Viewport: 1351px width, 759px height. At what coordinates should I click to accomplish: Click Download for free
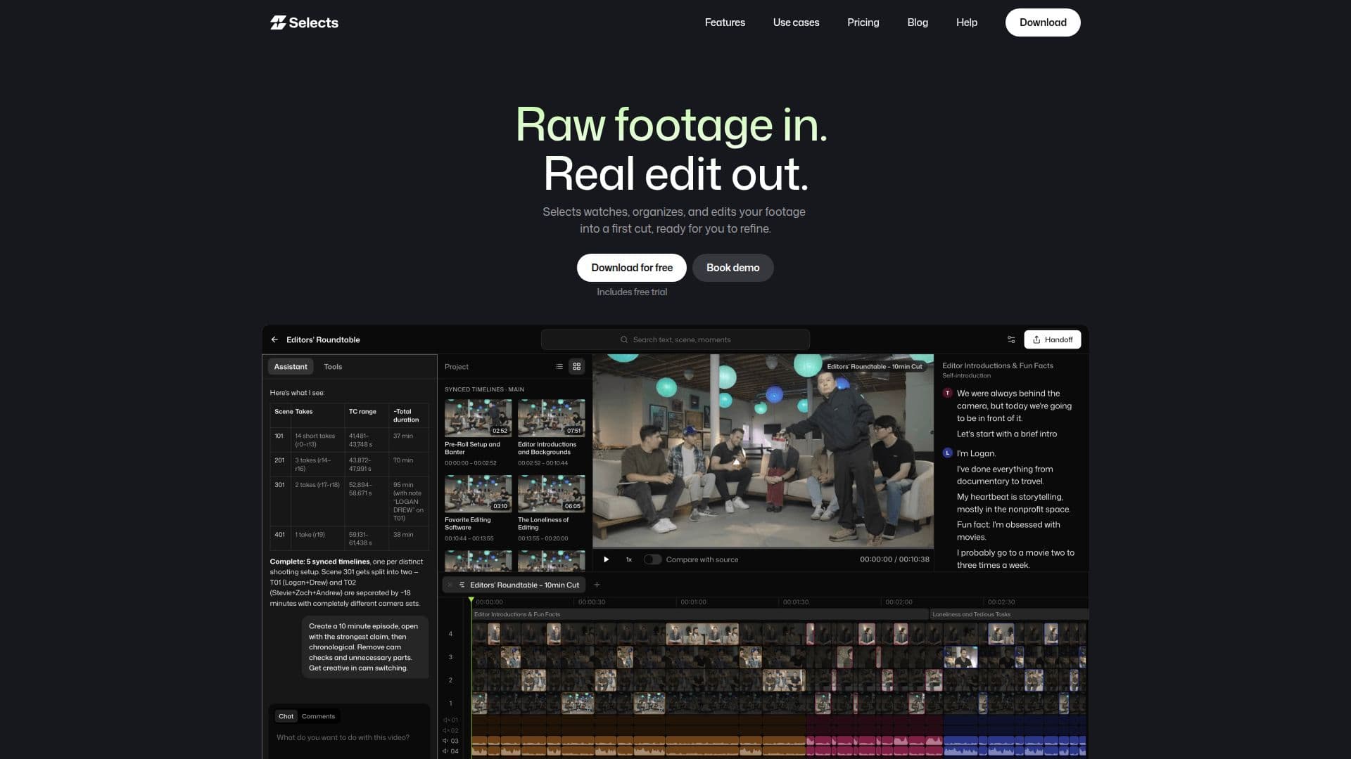(632, 268)
